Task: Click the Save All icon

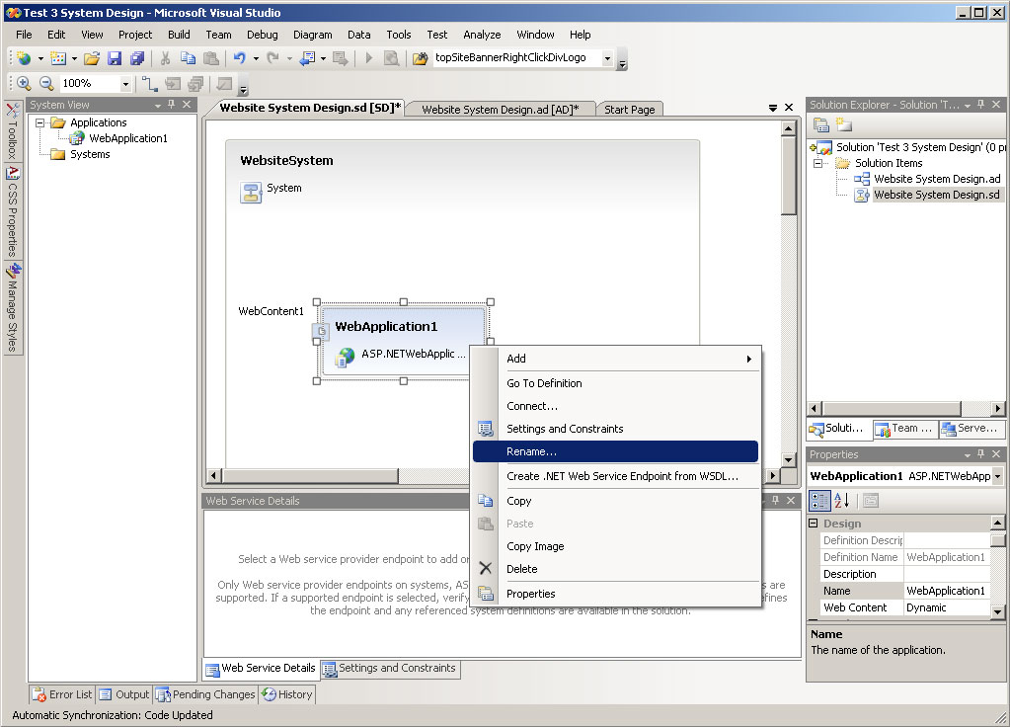Action: click(x=136, y=58)
